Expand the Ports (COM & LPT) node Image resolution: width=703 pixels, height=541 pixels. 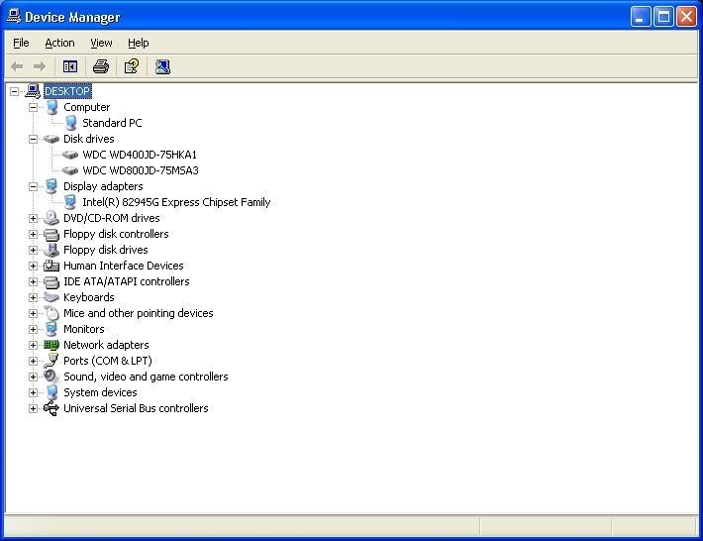click(33, 361)
